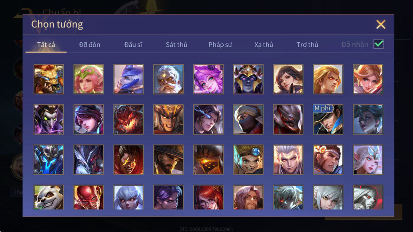Filter by the 'Xạ thủ' tab
The image size is (413, 232).
tap(264, 45)
